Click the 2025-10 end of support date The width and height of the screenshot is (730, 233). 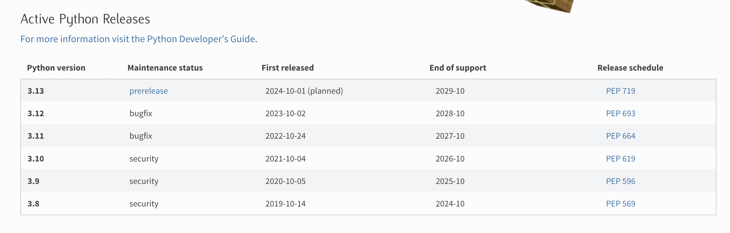click(450, 181)
